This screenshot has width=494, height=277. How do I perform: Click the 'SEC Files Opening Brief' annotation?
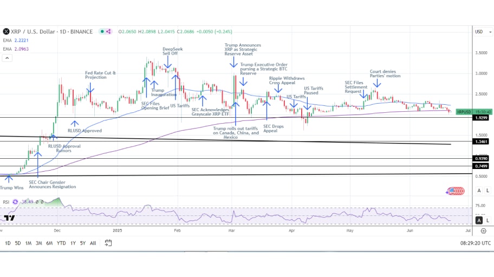[155, 106]
